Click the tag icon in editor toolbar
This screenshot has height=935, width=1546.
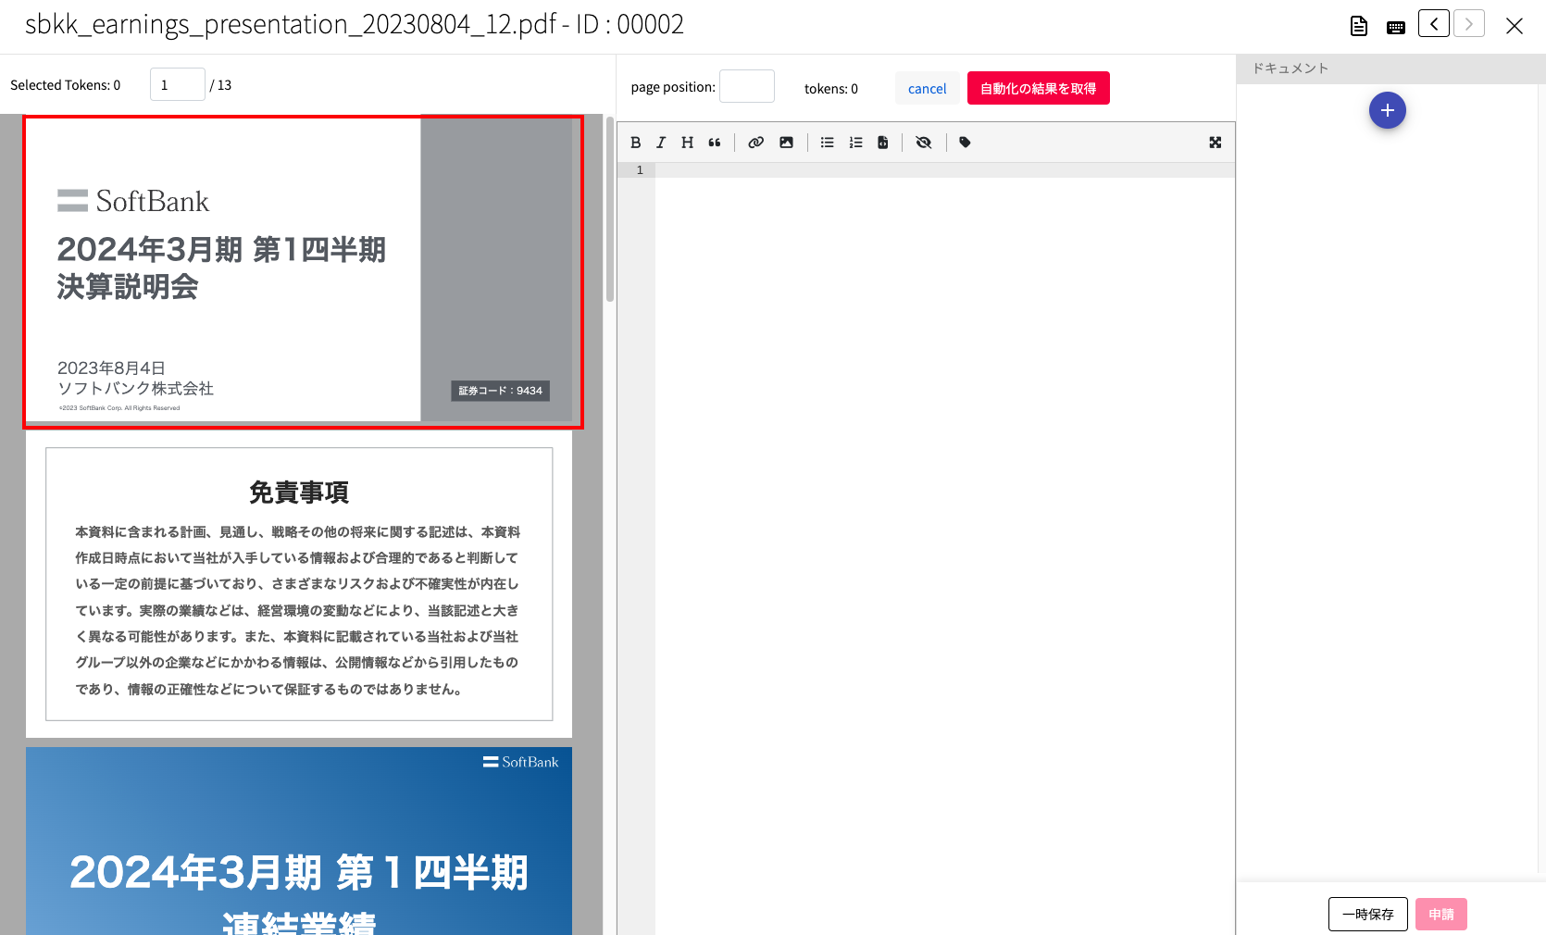tap(966, 143)
